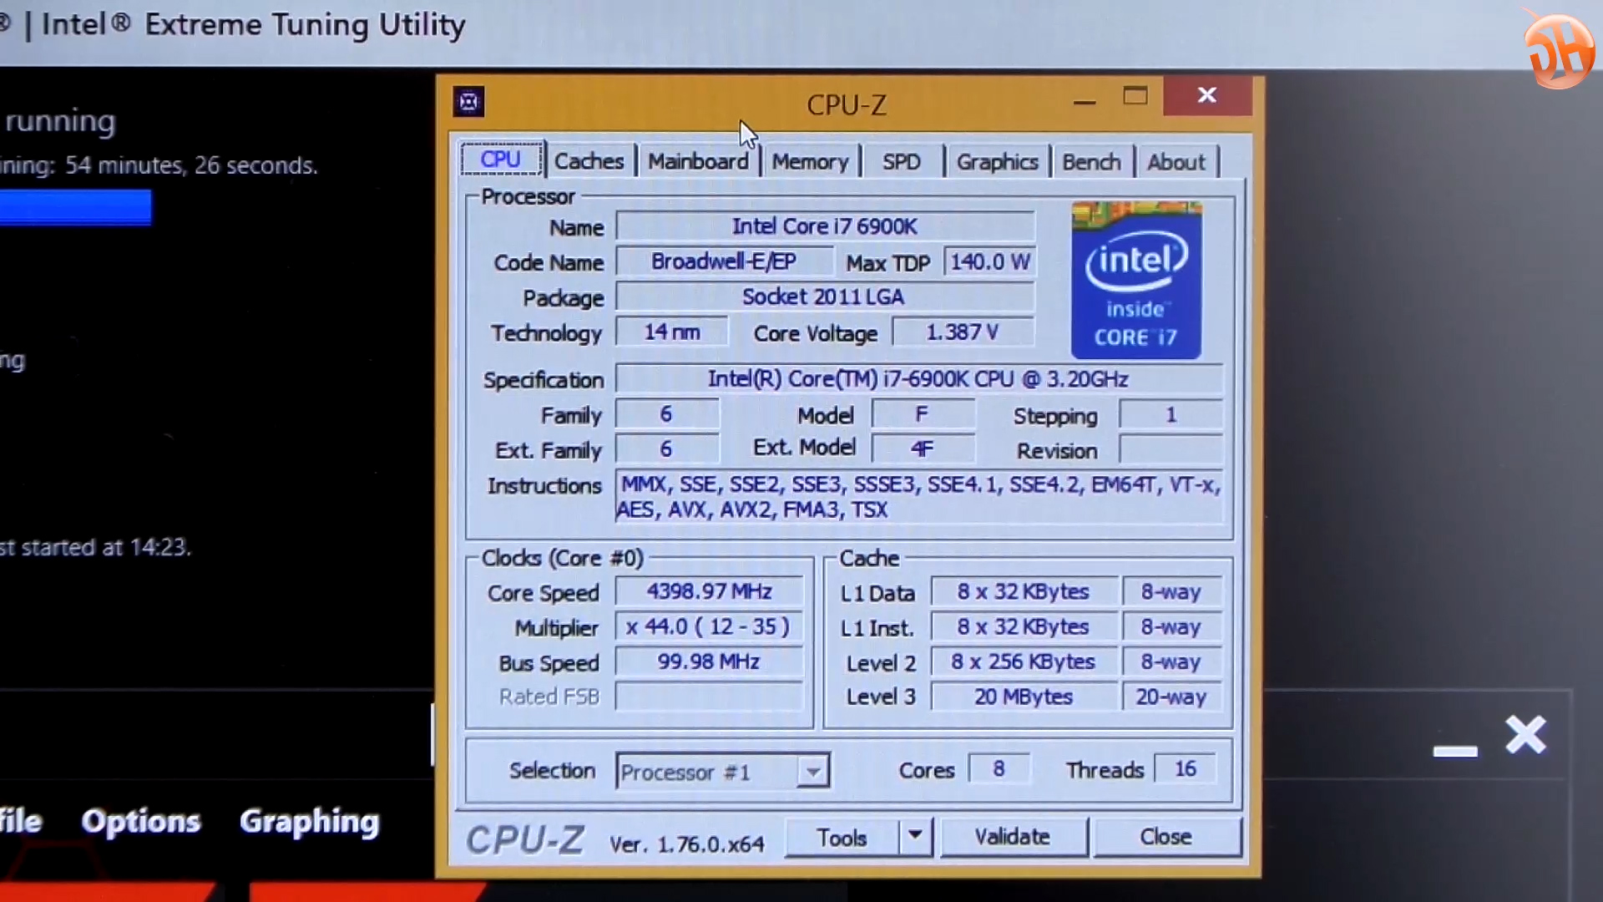Image resolution: width=1603 pixels, height=902 pixels.
Task: Click the Level 3 cache value 20 MBytes
Action: (1024, 697)
